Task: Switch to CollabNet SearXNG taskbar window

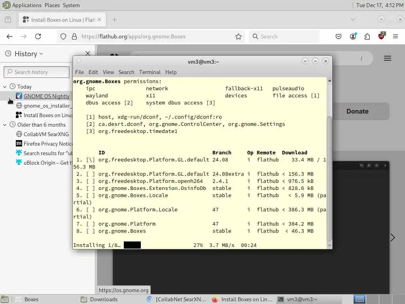Action: [176, 299]
